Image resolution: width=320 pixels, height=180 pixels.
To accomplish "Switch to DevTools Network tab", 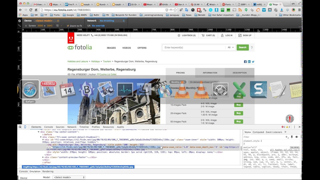I will pos(72,127).
